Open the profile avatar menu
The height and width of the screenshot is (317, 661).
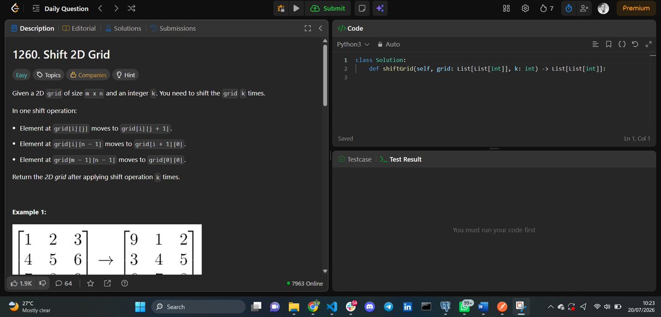[604, 8]
